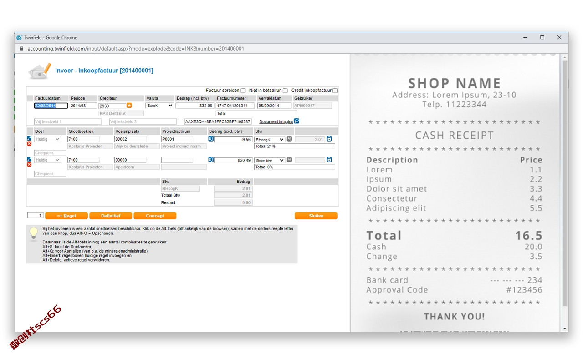Click the browser address bar URL
583x364 pixels.
[136, 49]
